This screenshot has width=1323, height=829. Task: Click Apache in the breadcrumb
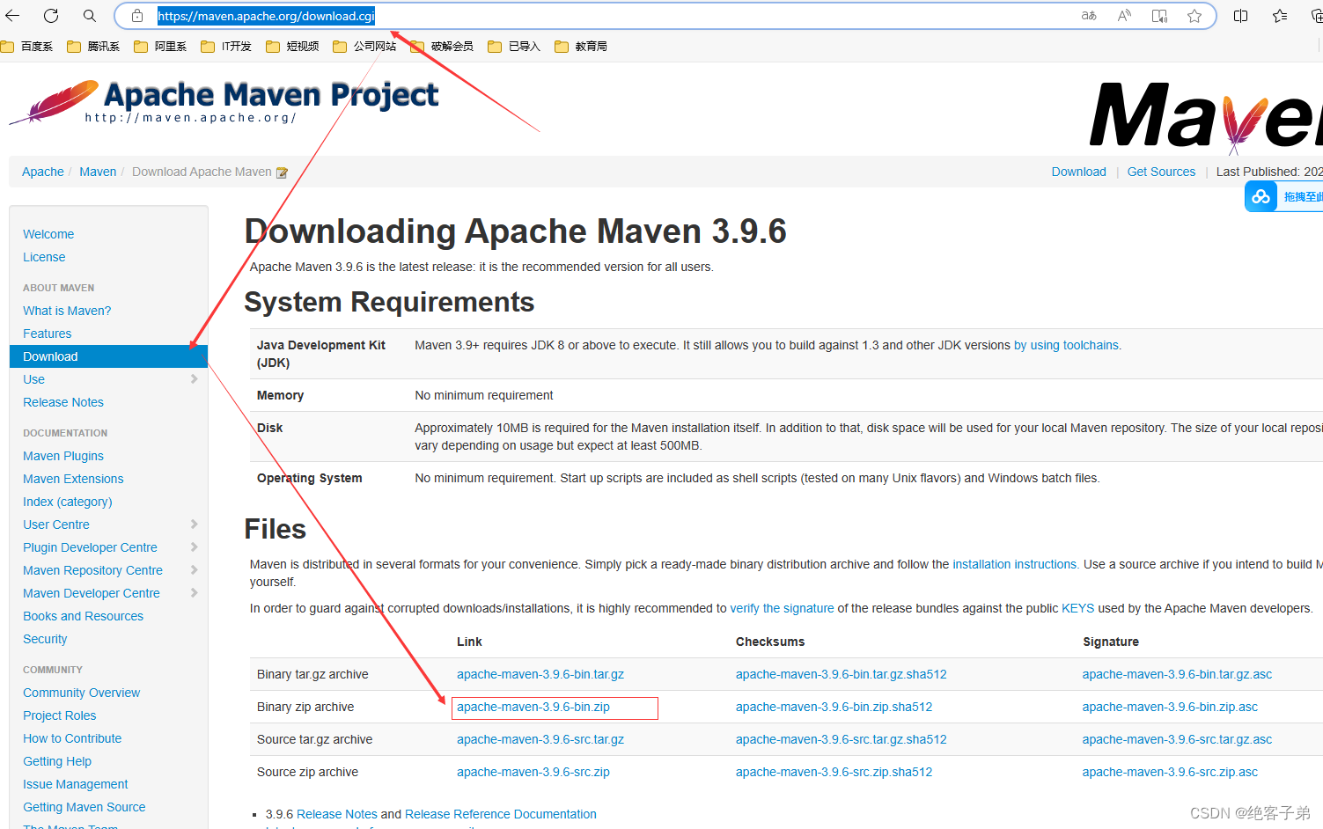click(x=43, y=172)
